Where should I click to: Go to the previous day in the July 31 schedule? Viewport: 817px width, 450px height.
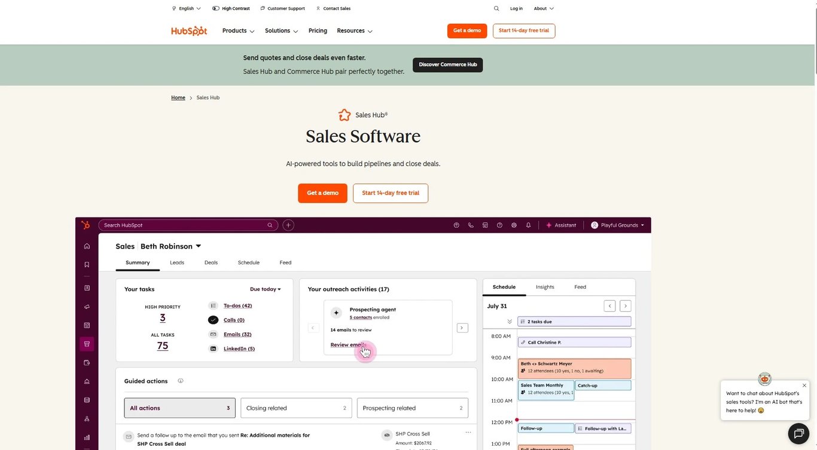[610, 306]
